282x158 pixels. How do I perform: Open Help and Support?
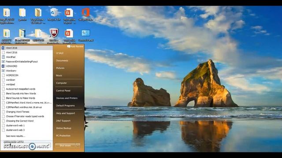click(x=66, y=113)
